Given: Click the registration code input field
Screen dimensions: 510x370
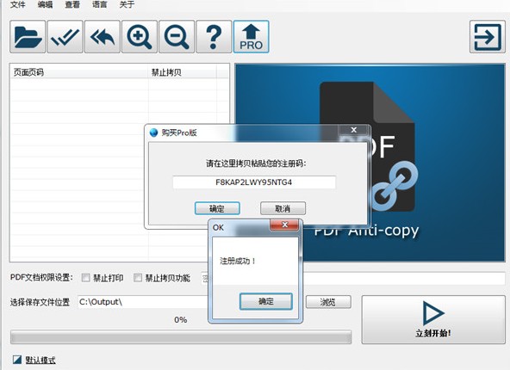Looking at the screenshot, I should (x=254, y=182).
